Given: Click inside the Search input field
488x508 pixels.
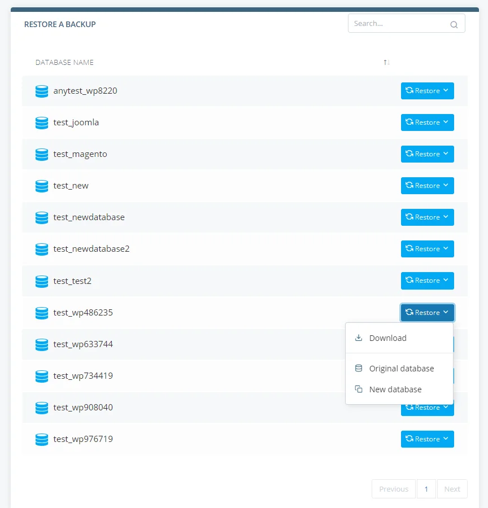Looking at the screenshot, I should pos(395,24).
